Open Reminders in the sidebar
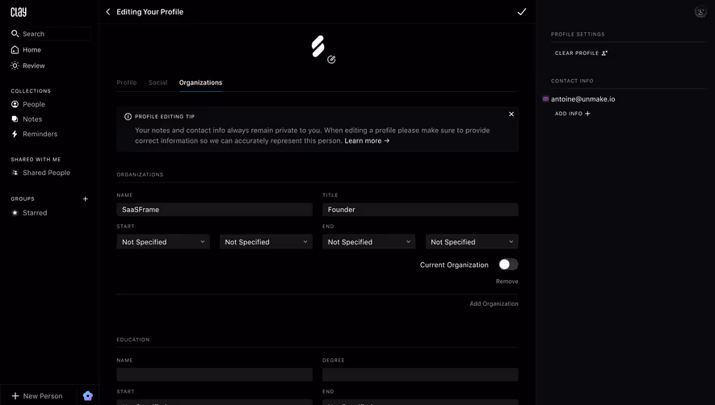715x405 pixels. (x=40, y=134)
